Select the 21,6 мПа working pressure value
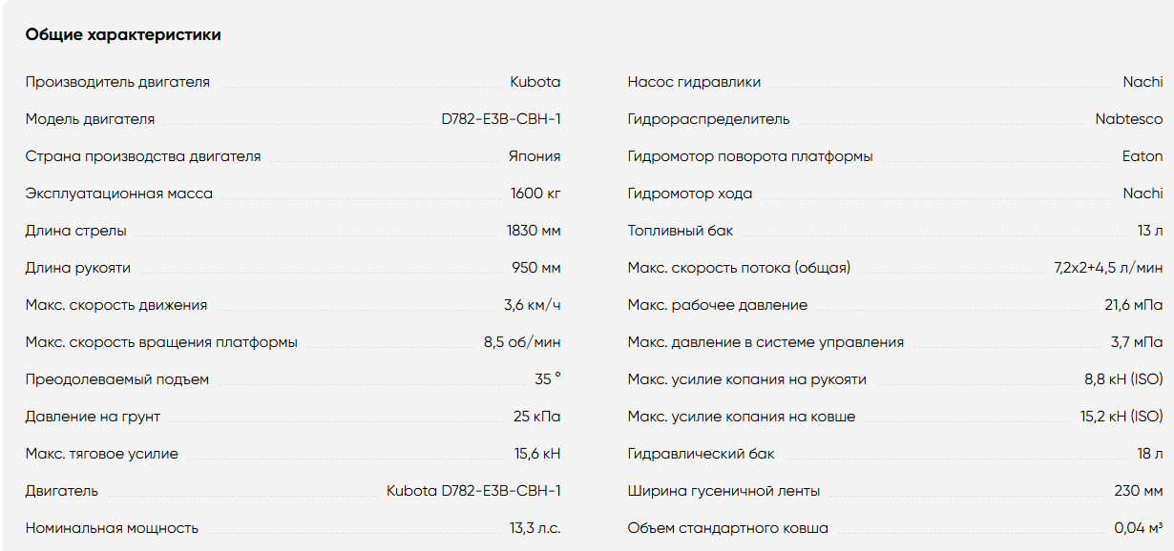This screenshot has height=551, width=1174. [1134, 305]
